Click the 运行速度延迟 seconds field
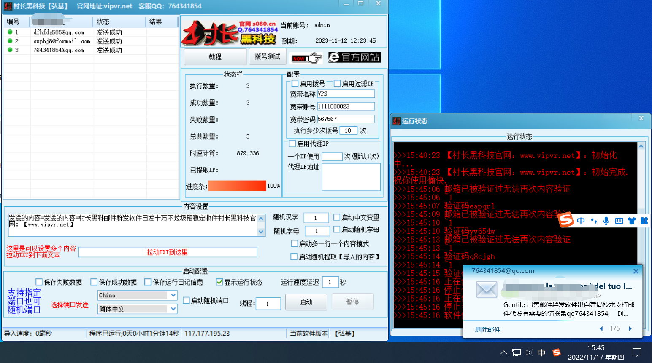This screenshot has height=363, width=652. 330,282
